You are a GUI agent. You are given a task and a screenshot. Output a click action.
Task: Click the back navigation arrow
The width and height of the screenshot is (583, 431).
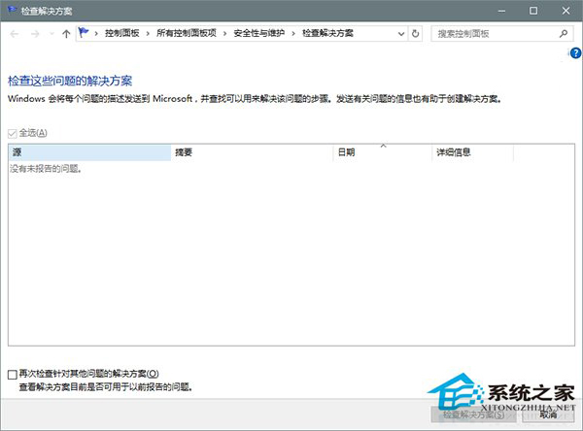pyautogui.click(x=15, y=34)
